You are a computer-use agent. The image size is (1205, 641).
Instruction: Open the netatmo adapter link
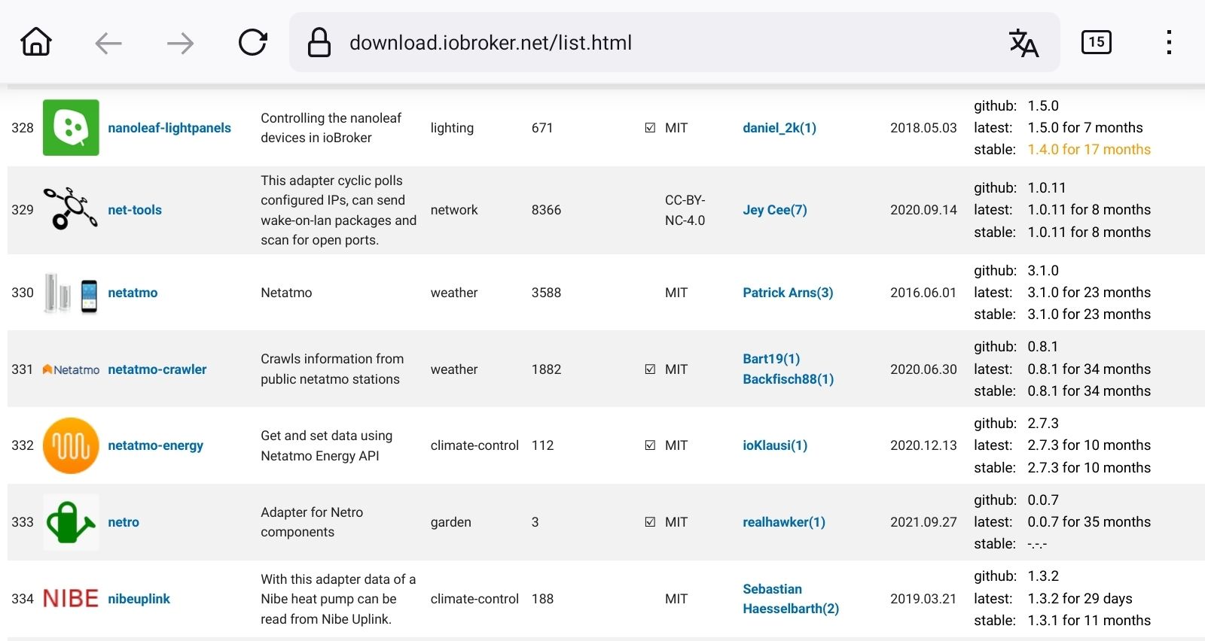coord(133,293)
